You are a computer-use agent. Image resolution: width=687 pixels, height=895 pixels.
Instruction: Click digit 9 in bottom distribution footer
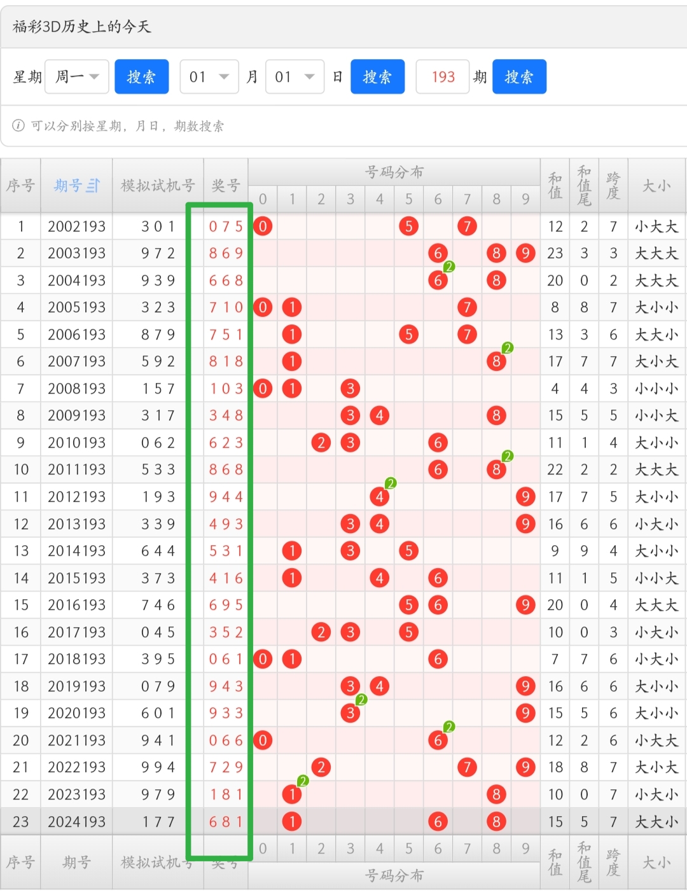tap(525, 849)
